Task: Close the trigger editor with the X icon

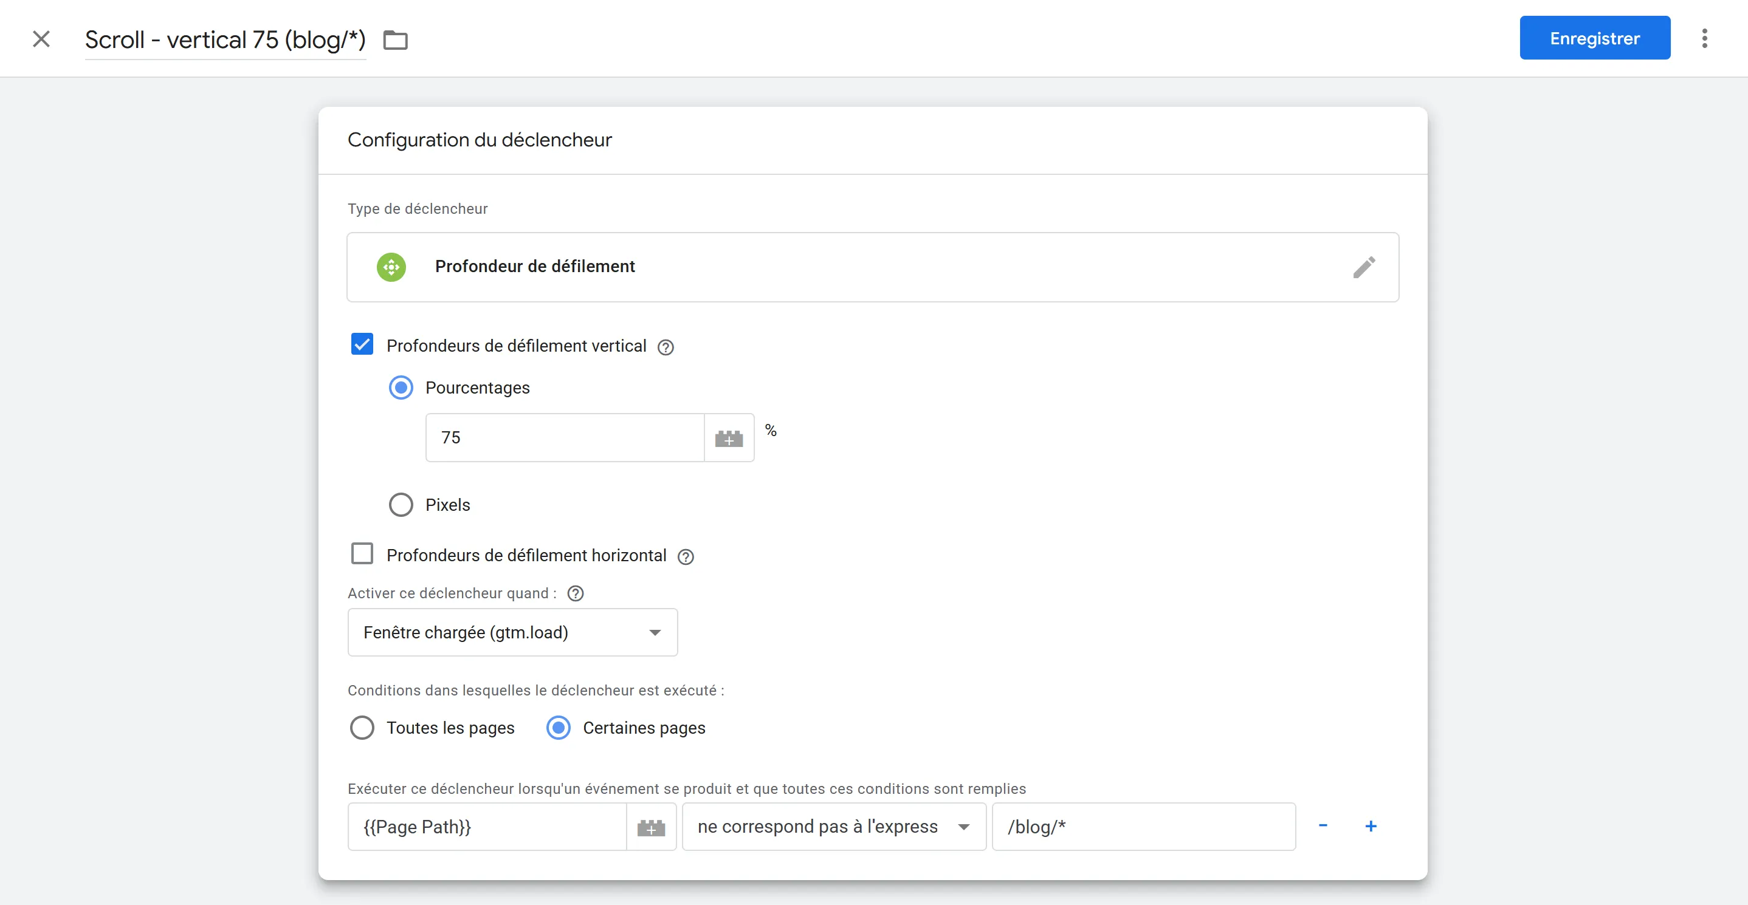Action: tap(41, 39)
